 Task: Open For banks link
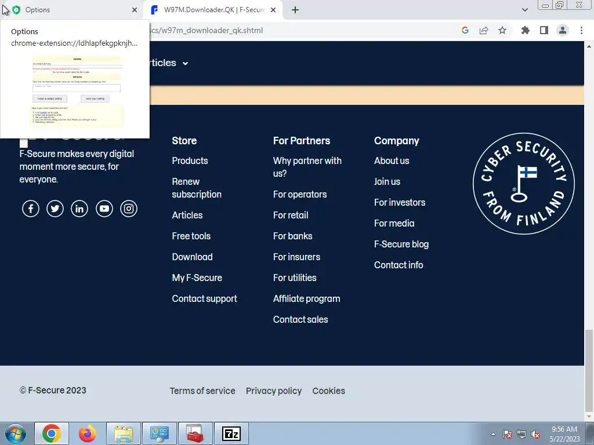coord(293,236)
